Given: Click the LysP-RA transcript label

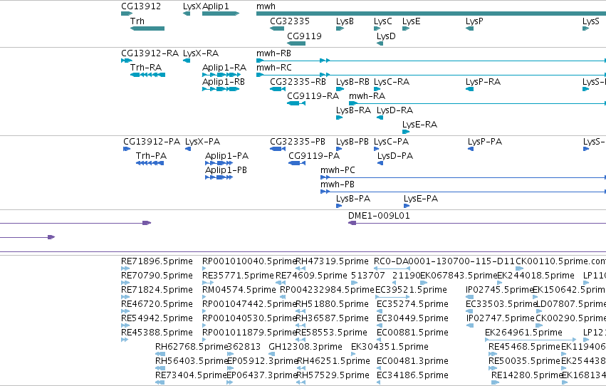Looking at the screenshot, I should tap(483, 81).
